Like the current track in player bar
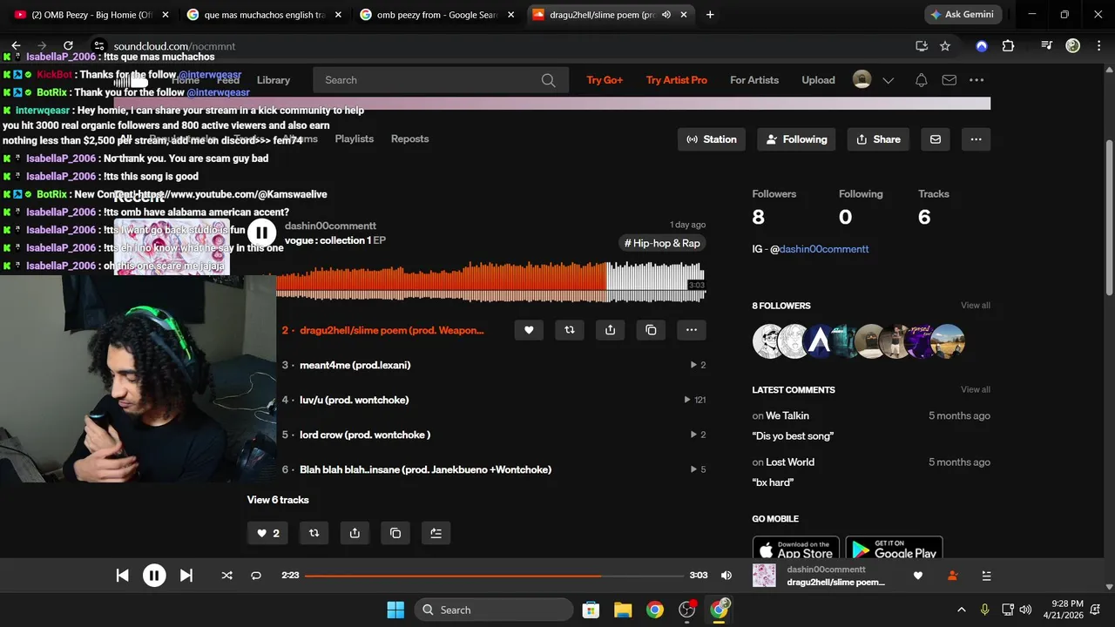The width and height of the screenshot is (1115, 627). 917,576
